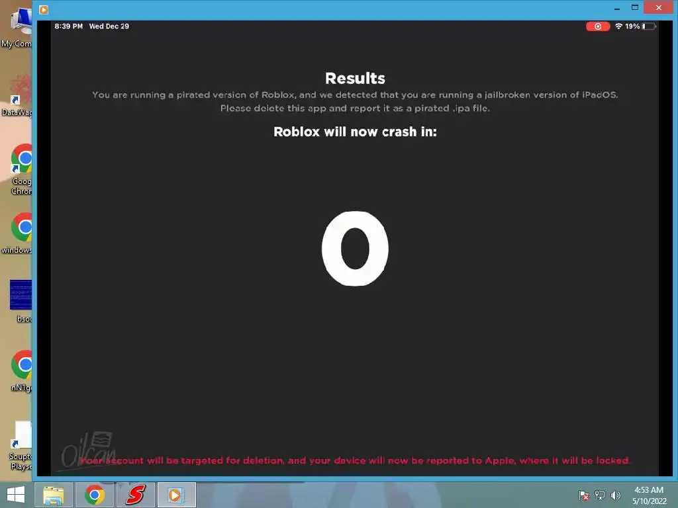Minimize the media player window

click(617, 8)
